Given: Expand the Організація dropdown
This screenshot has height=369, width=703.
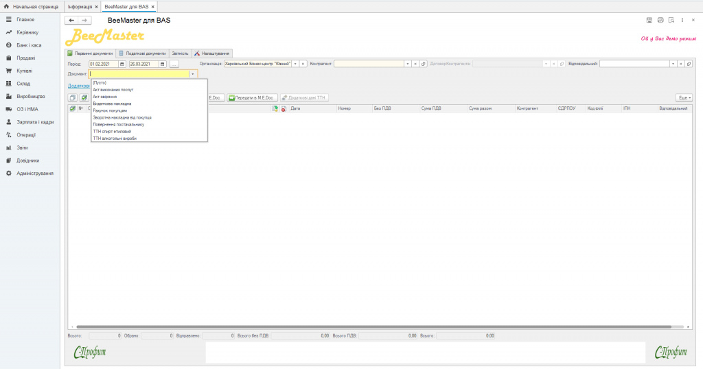Looking at the screenshot, I should 295,64.
